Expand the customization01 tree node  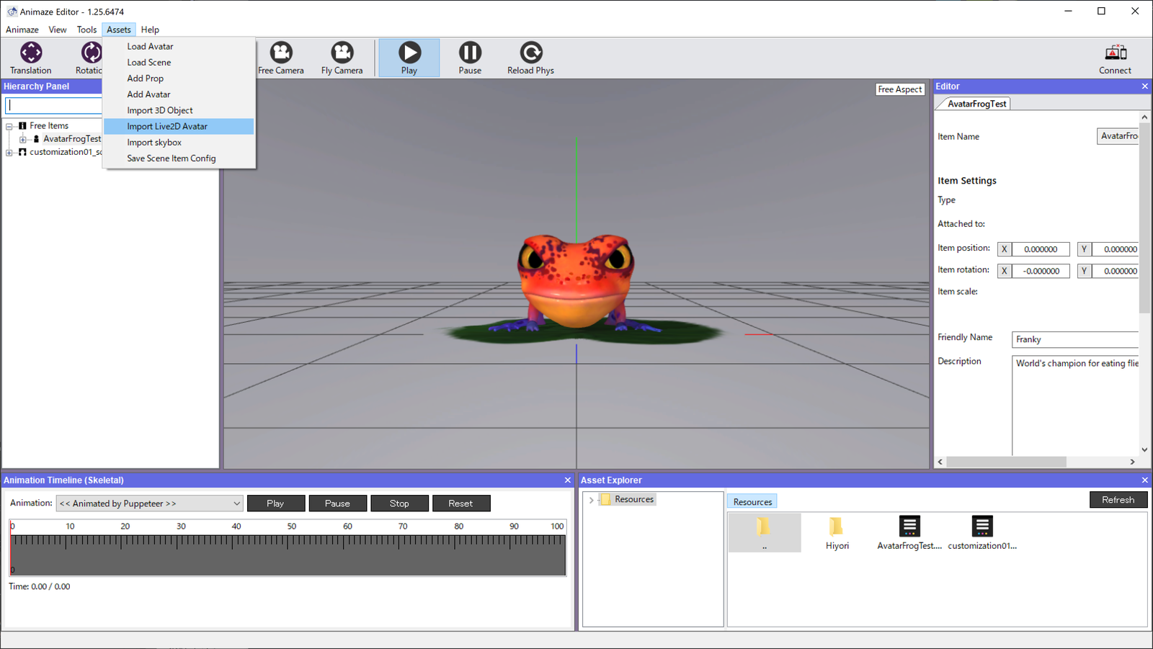click(x=9, y=153)
